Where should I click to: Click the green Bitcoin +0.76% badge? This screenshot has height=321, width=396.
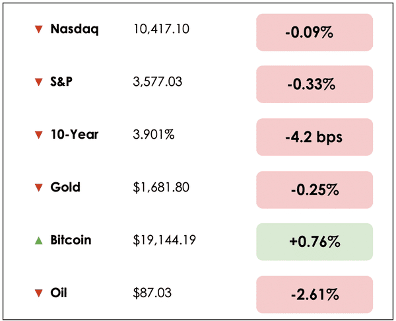(314, 242)
